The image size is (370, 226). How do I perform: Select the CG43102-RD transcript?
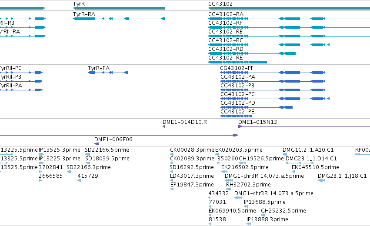pos(252,53)
